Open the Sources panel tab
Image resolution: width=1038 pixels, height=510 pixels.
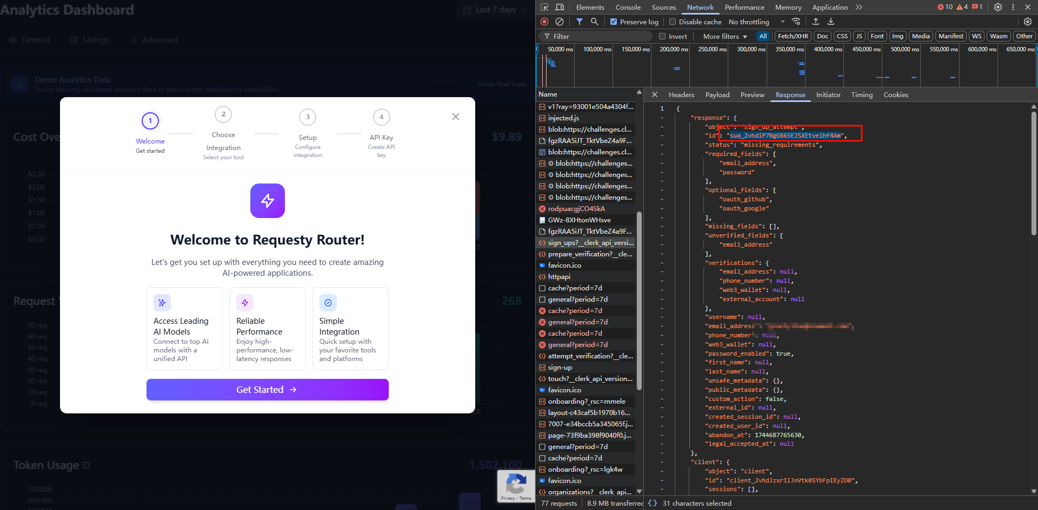tap(664, 7)
